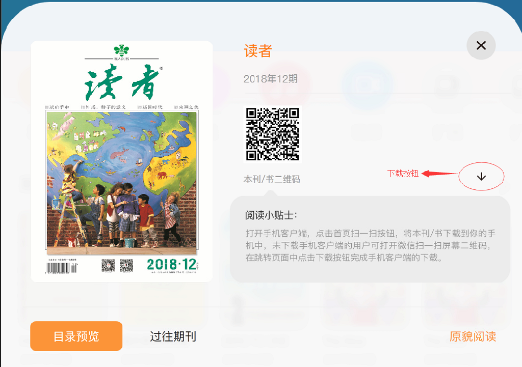
Task: Click the large QR code image
Action: [x=272, y=134]
